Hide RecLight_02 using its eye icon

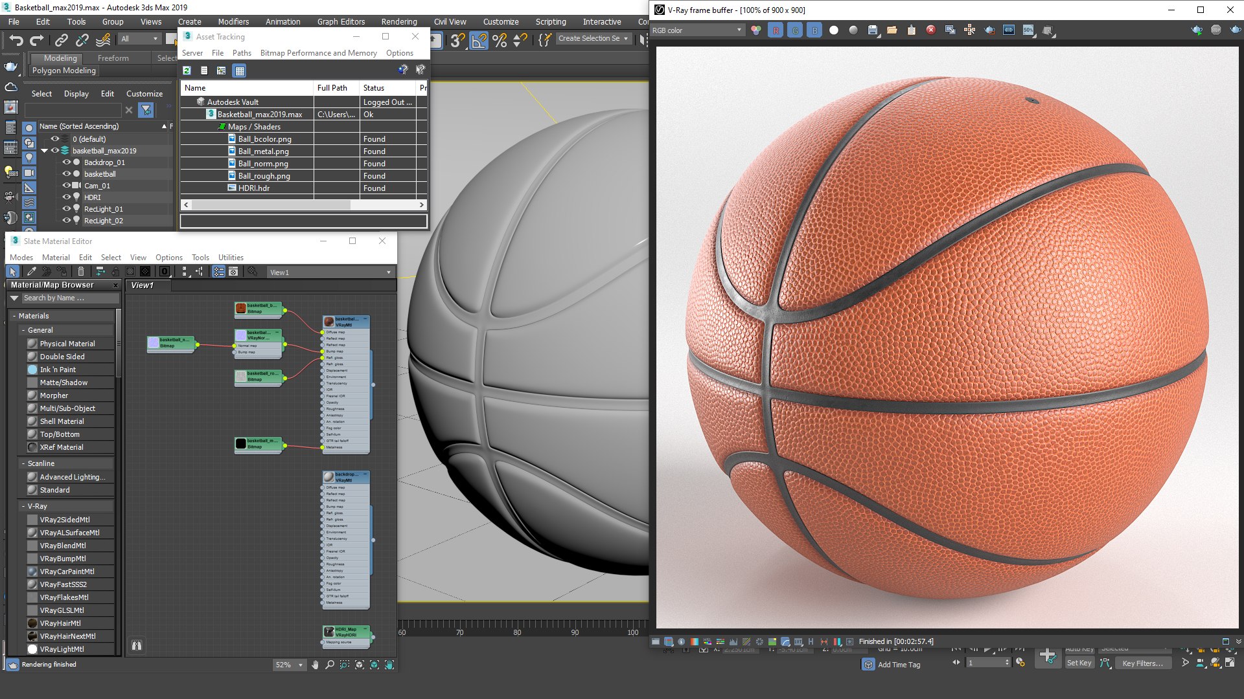pos(66,220)
